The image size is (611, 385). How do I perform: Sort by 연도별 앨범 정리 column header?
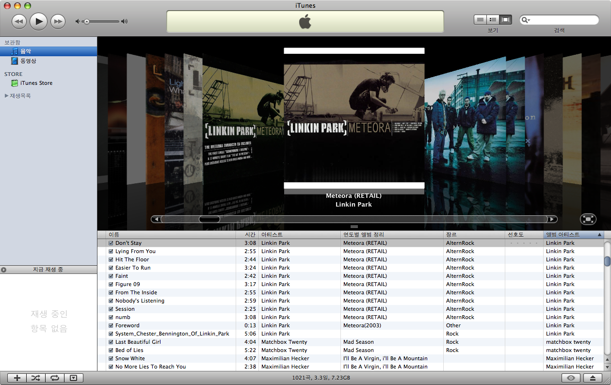point(392,235)
